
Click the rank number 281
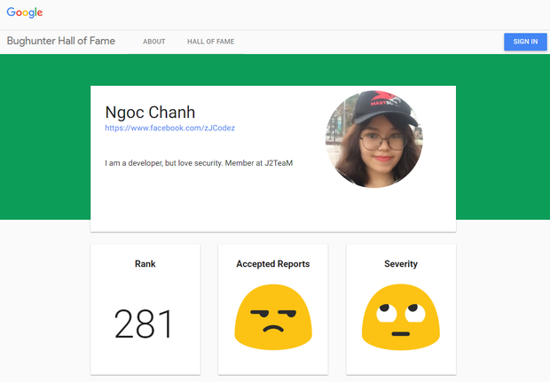click(144, 324)
